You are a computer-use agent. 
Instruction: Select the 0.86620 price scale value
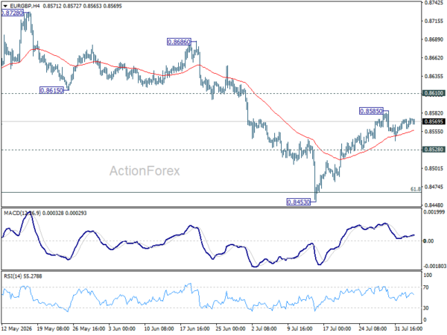(x=434, y=58)
